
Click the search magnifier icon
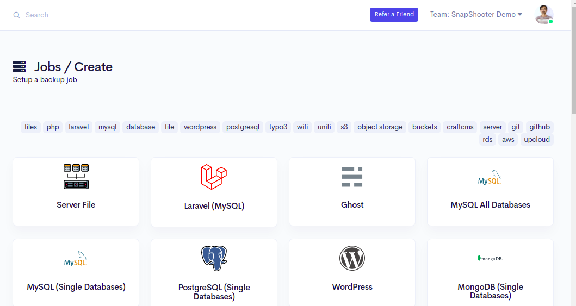[16, 15]
